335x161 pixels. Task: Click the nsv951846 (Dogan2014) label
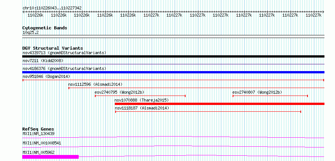(x=46, y=76)
